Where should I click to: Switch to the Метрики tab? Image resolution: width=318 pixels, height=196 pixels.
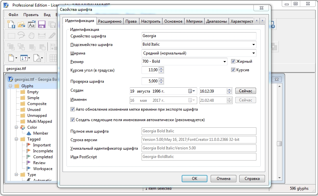(x=194, y=21)
